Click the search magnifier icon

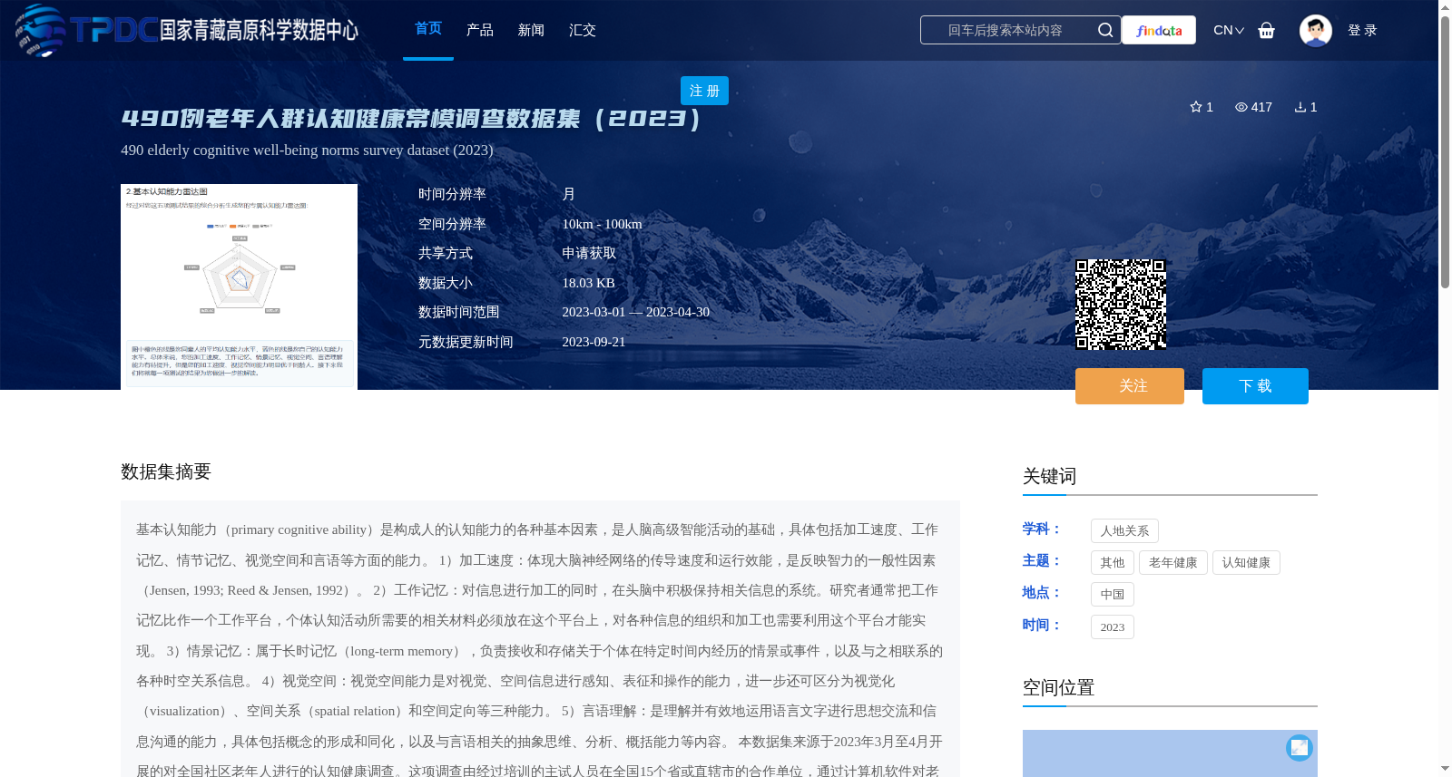1104,30
